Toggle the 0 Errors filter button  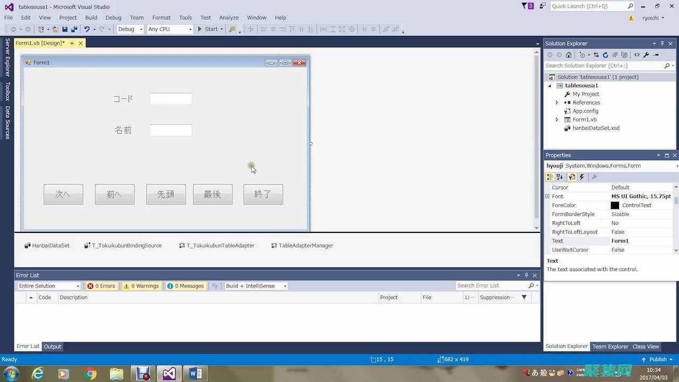(x=101, y=286)
